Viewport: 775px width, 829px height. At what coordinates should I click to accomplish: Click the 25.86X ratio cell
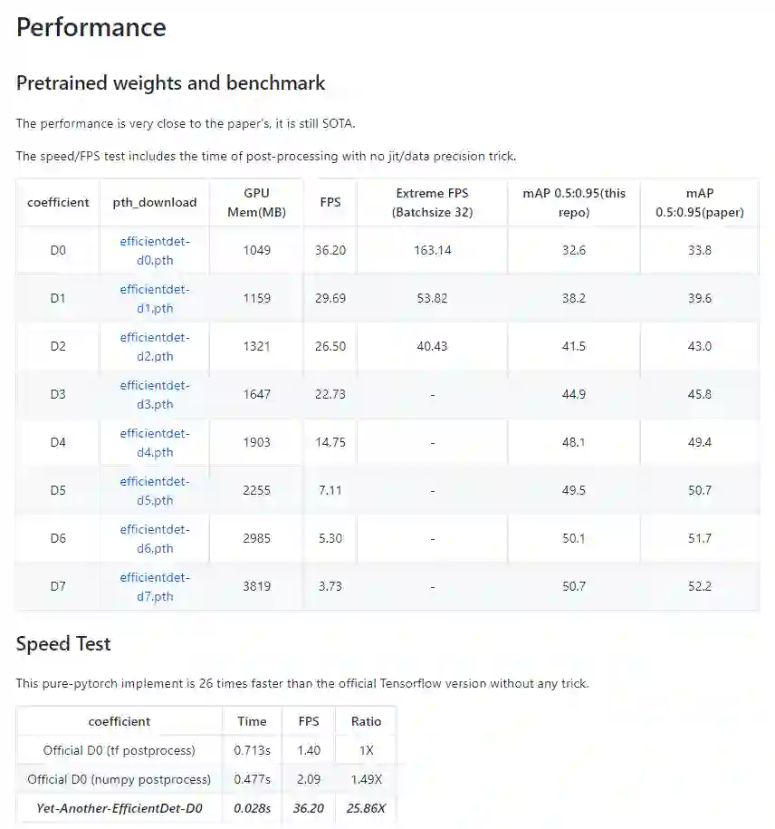[367, 808]
